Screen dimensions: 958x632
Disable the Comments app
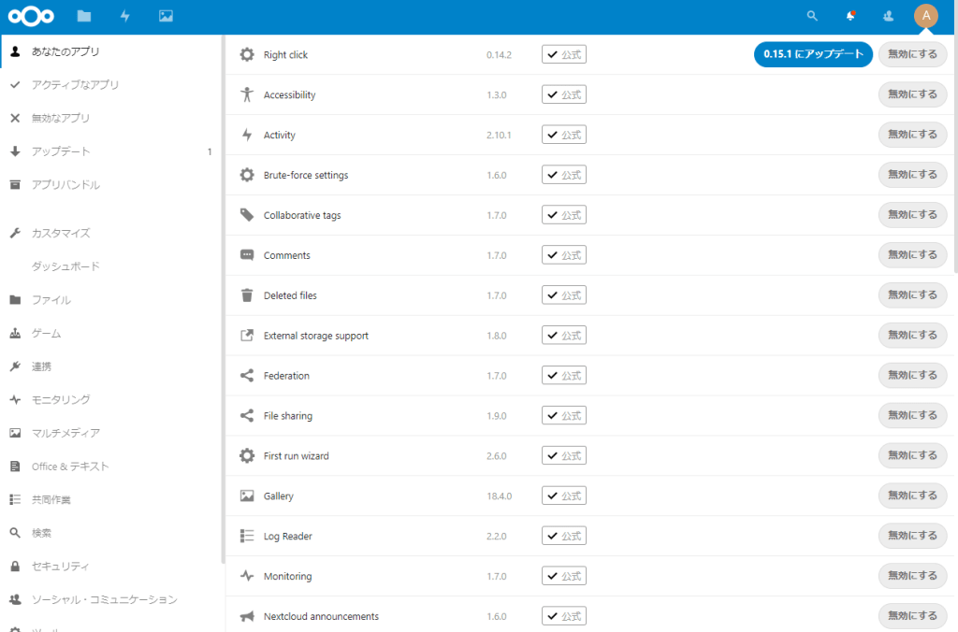point(912,254)
